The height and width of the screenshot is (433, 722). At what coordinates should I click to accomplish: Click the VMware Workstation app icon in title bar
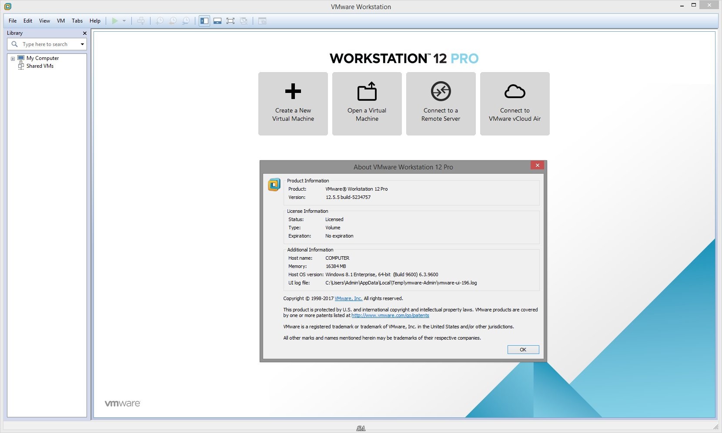[7, 7]
